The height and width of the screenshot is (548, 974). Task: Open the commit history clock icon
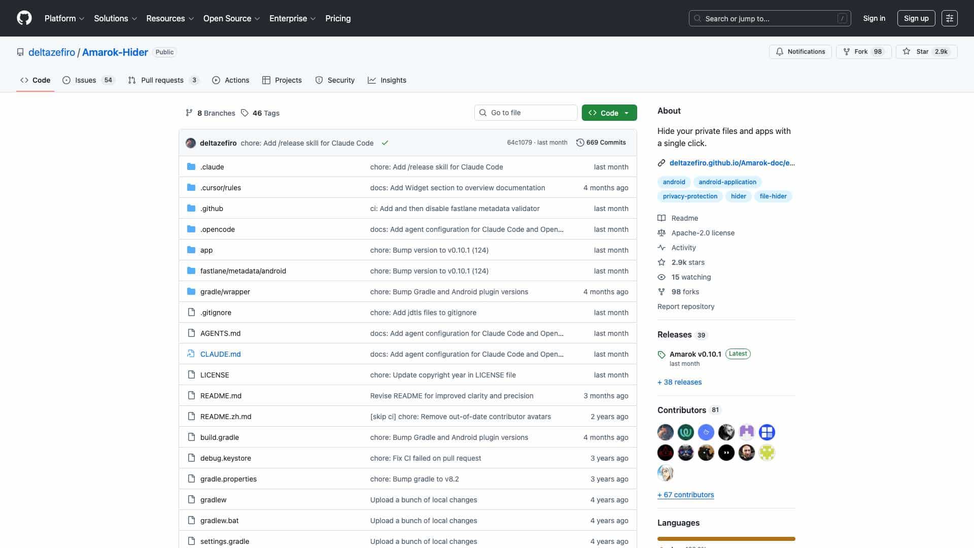(580, 143)
